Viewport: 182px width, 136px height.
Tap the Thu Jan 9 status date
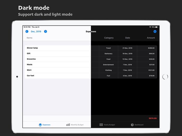click(x=35, y=27)
